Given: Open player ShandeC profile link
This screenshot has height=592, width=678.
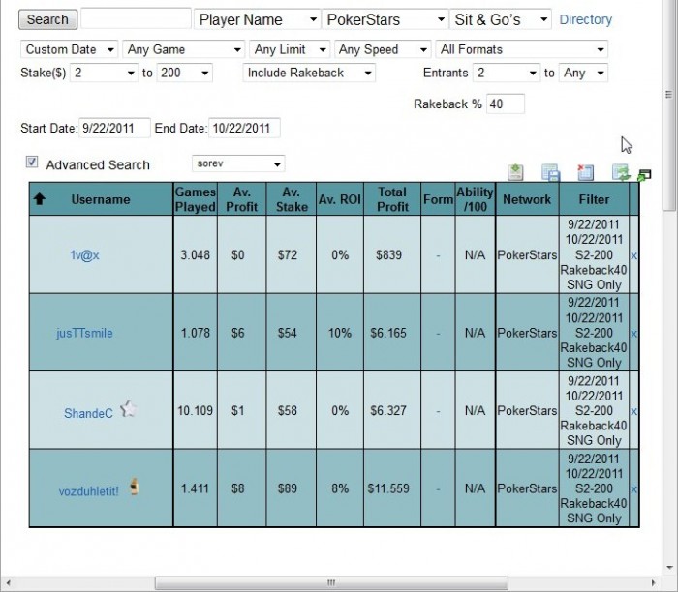Looking at the screenshot, I should [88, 413].
